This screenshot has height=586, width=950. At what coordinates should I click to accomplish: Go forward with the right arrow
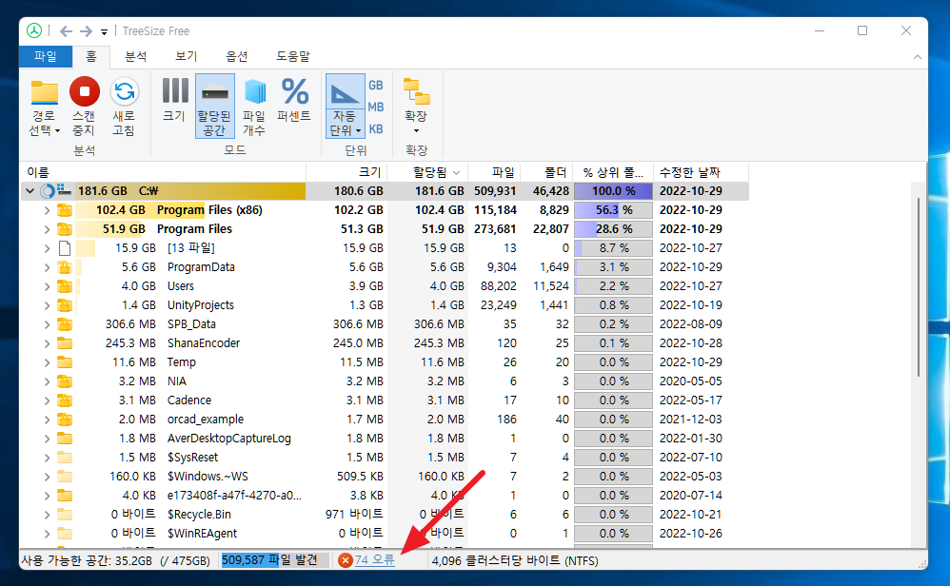pyautogui.click(x=86, y=30)
